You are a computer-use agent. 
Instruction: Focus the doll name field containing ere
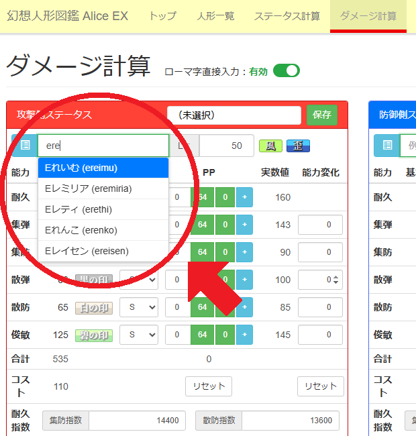point(103,146)
